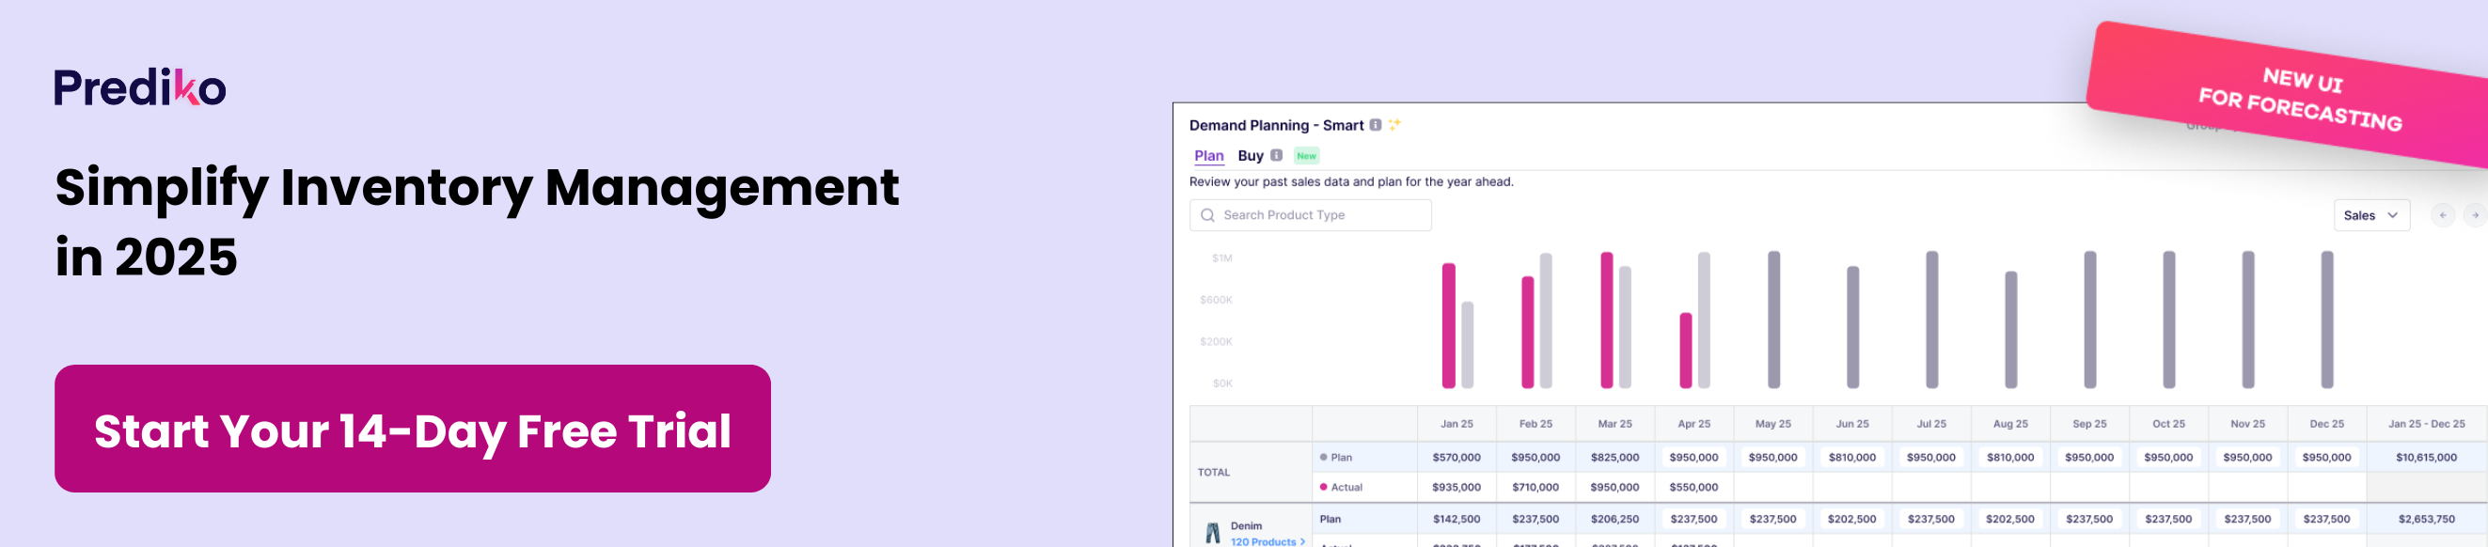
Task: Open the Sales dropdown
Action: [2371, 215]
